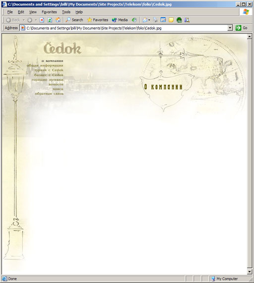Click the last toolbar icon after flower
This screenshot has width=254, height=283.
click(x=187, y=20)
